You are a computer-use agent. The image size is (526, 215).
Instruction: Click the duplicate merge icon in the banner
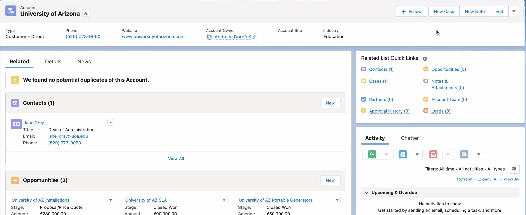15,80
